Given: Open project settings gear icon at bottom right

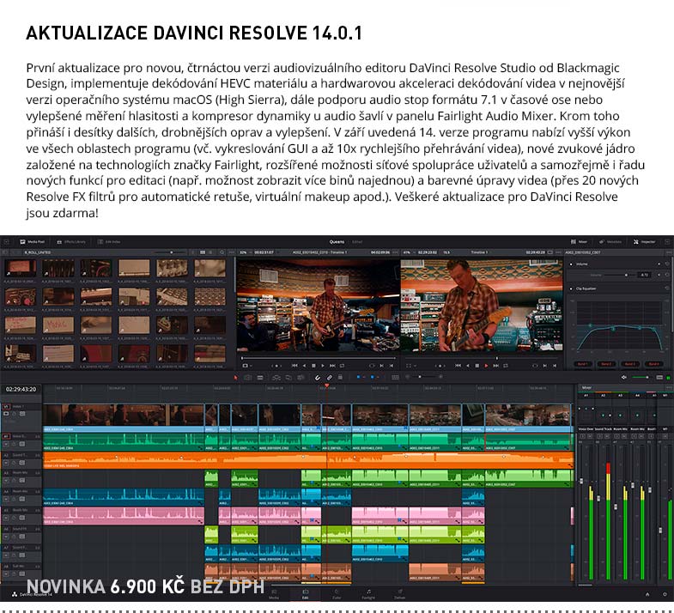Looking at the screenshot, I should [x=665, y=594].
